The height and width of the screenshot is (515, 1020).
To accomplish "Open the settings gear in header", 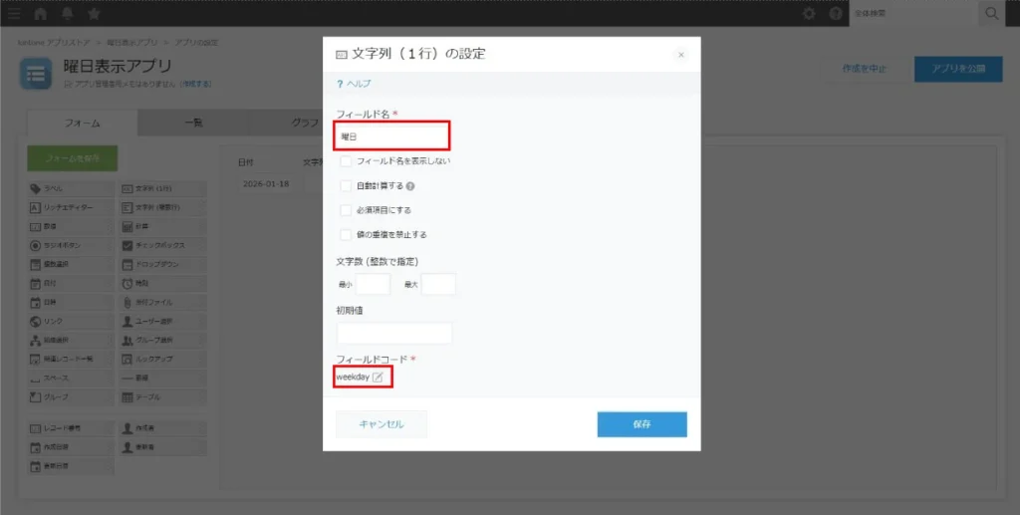I will [809, 14].
